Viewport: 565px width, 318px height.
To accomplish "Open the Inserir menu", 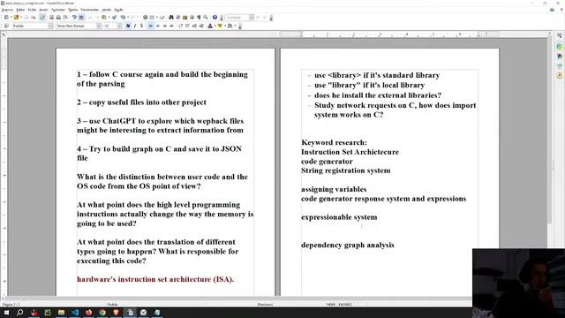I will tap(43, 10).
